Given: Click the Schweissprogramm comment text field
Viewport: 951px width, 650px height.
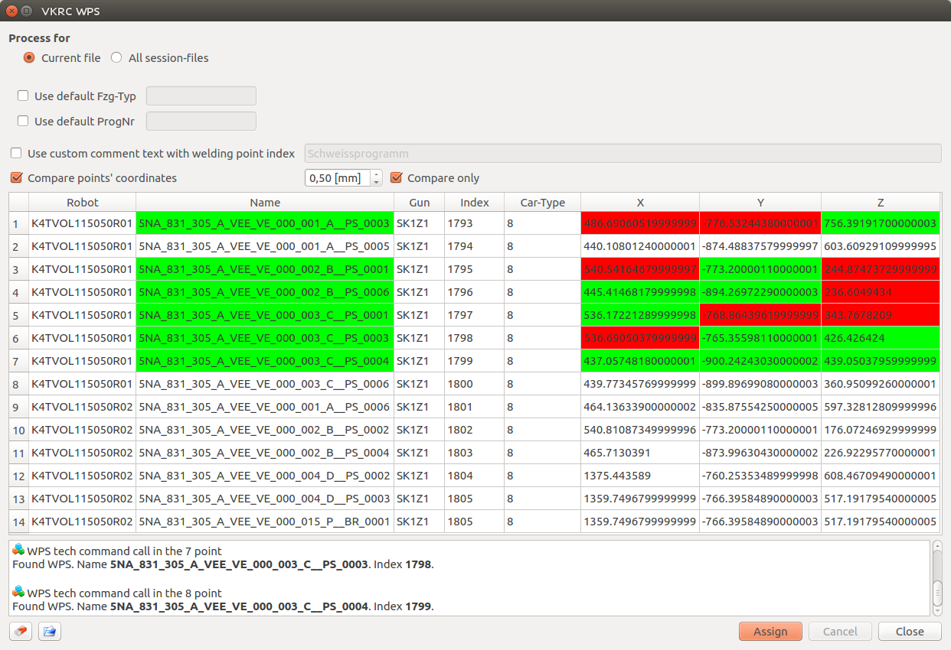Looking at the screenshot, I should tap(623, 153).
